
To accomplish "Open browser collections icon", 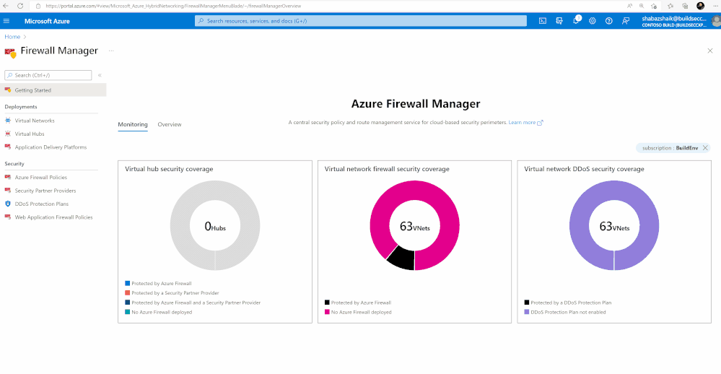I will [x=685, y=6].
